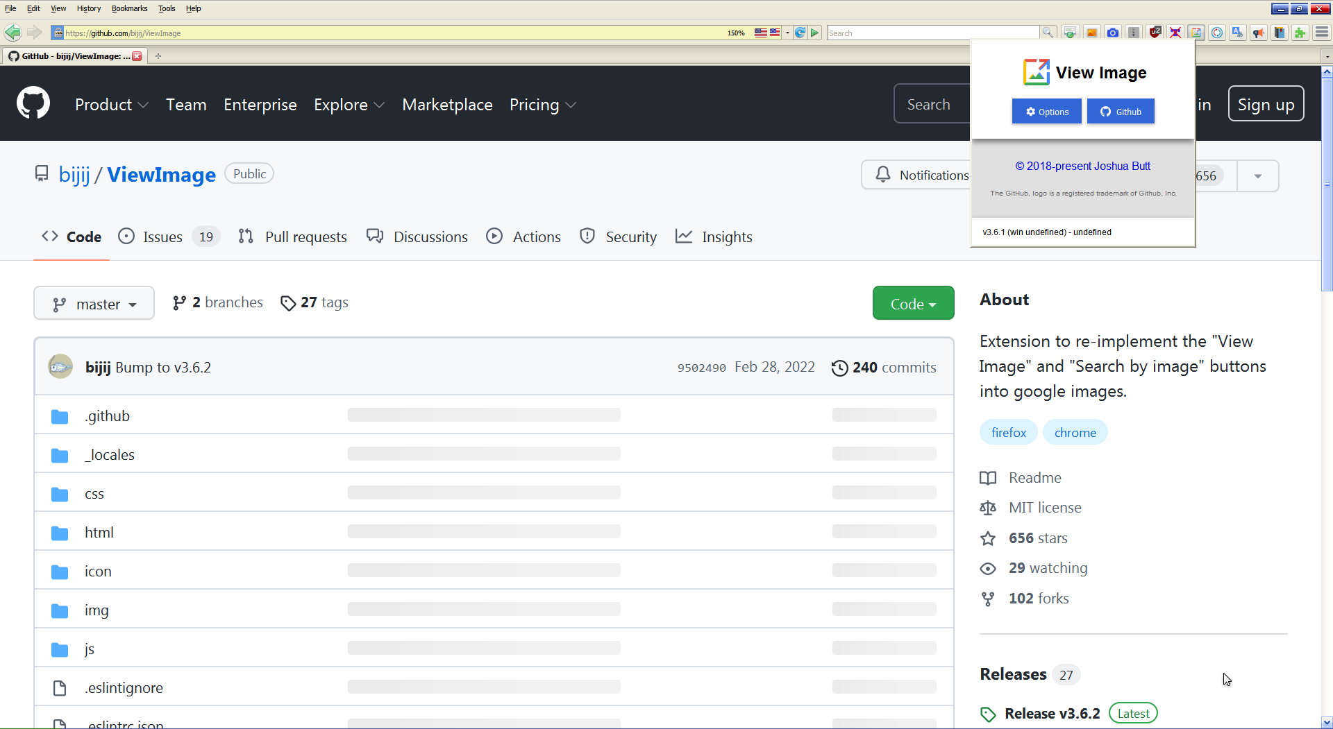Open a new browser tab with plus
Viewport: 1333px width, 729px height.
[x=158, y=56]
